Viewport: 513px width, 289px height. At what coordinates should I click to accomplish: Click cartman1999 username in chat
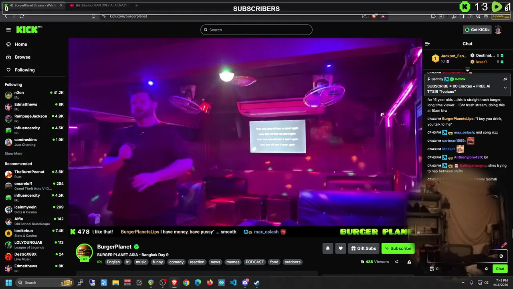point(453,141)
